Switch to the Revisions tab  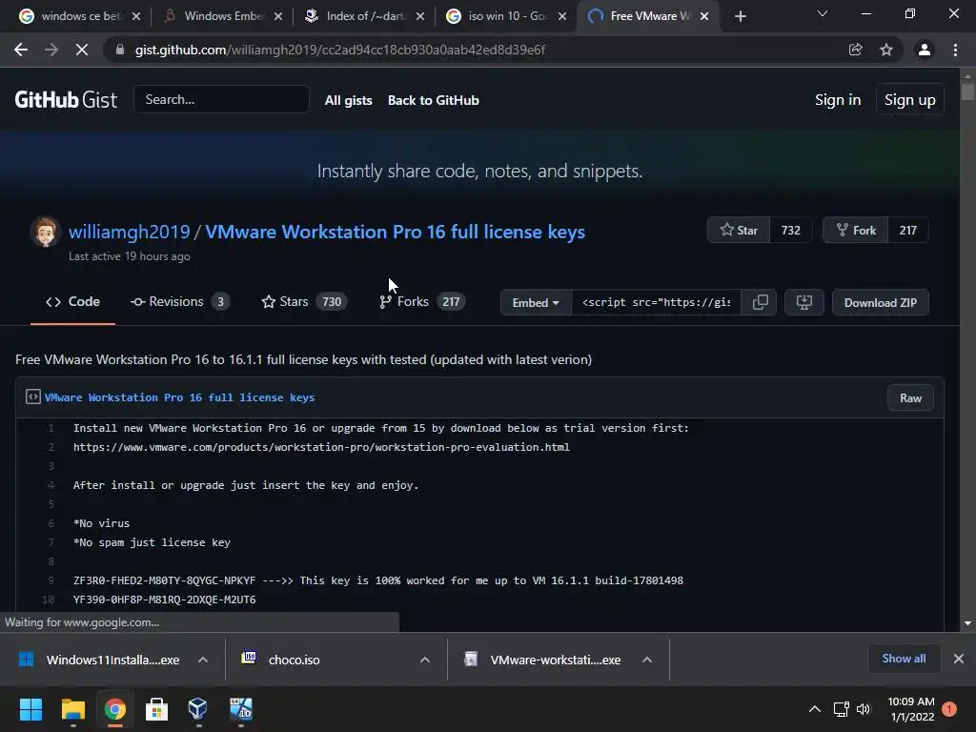tap(179, 302)
